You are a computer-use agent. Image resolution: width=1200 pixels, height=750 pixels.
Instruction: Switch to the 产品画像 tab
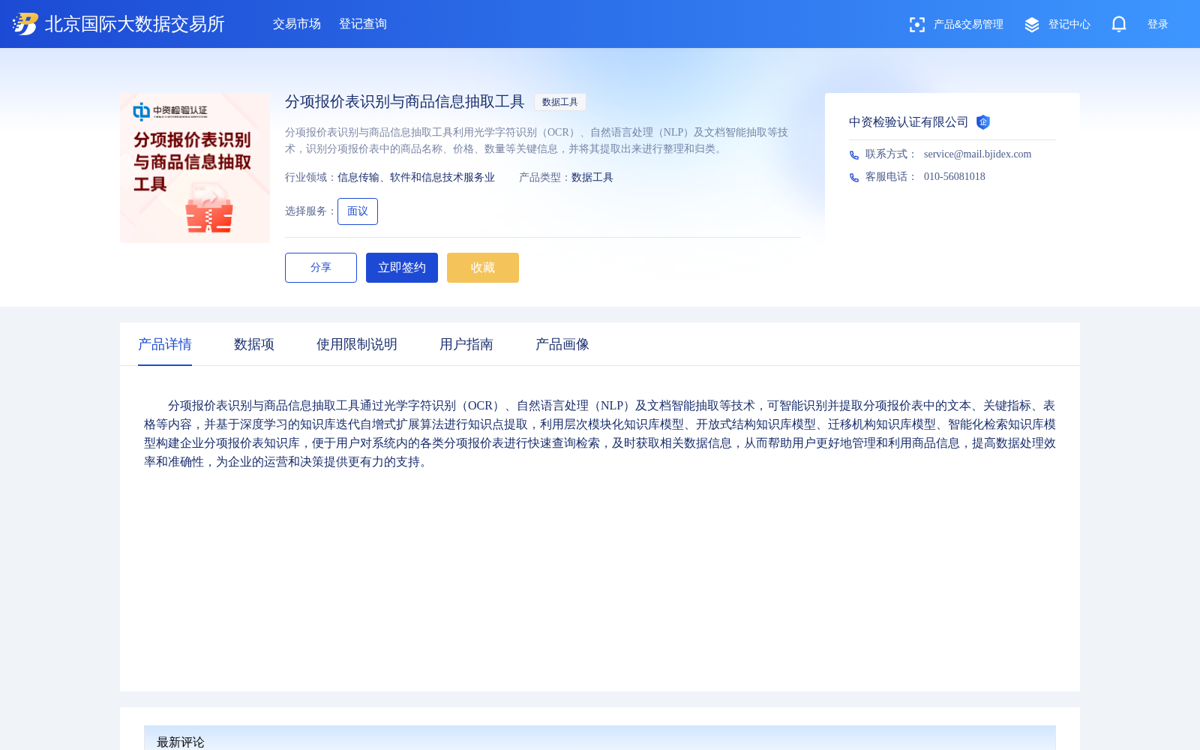click(x=562, y=344)
